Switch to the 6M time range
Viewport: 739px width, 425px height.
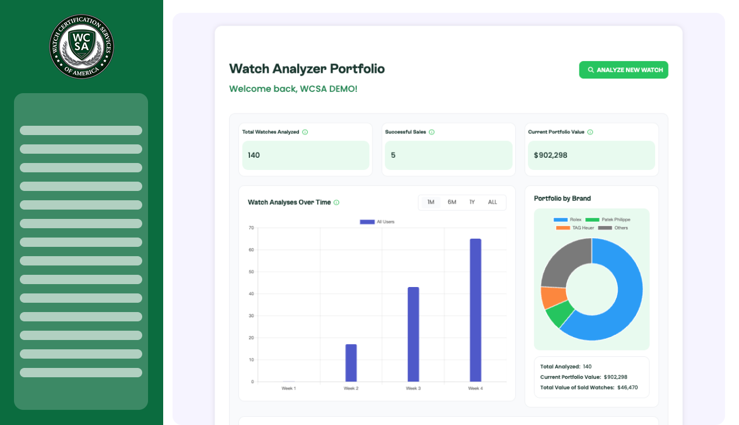(452, 203)
